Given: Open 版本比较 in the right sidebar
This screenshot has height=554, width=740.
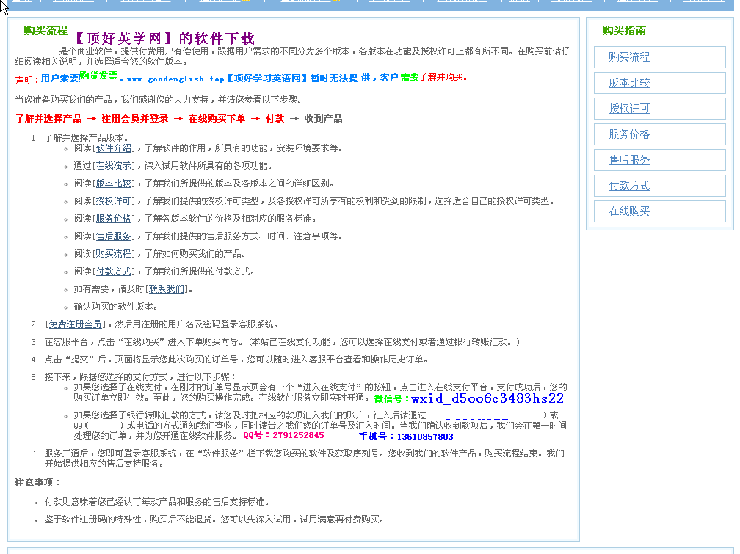Looking at the screenshot, I should coord(629,83).
